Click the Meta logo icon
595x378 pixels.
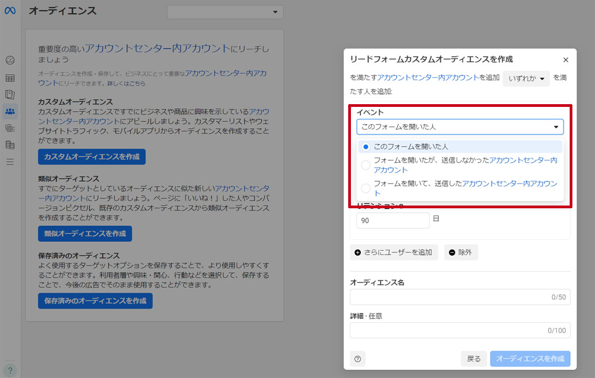tap(10, 11)
